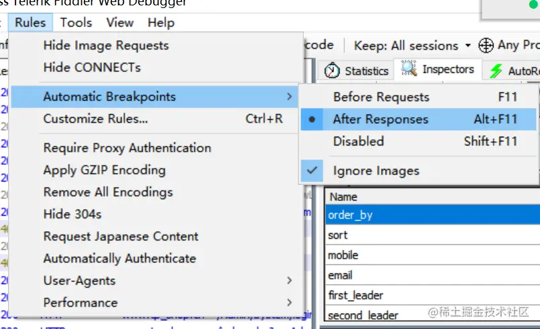Viewport: 540px width, 329px height.
Task: Switch to the Statistics tab
Action: pos(356,70)
